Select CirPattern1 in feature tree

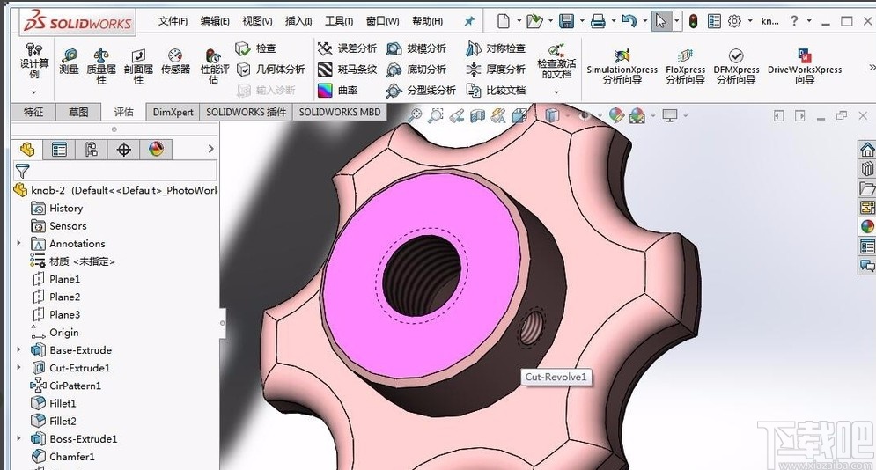66,386
